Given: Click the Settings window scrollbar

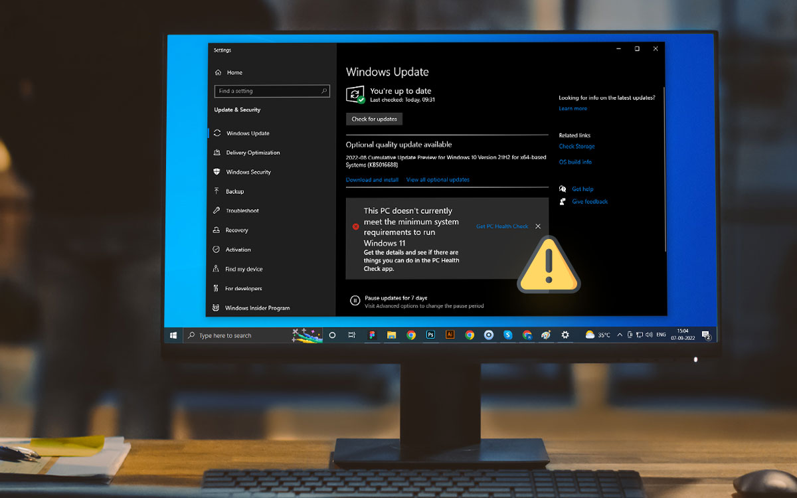Looking at the screenshot, I should (664, 169).
